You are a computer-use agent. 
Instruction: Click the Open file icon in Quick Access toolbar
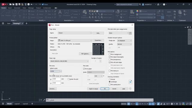click(x=13, y=4)
